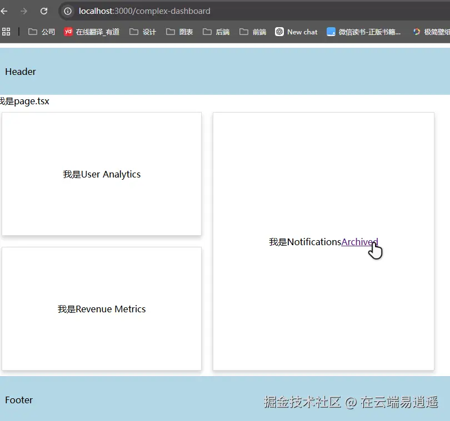Viewport: 450px width, 421px height.
Task: Click the browser forward arrow
Action: pos(24,11)
